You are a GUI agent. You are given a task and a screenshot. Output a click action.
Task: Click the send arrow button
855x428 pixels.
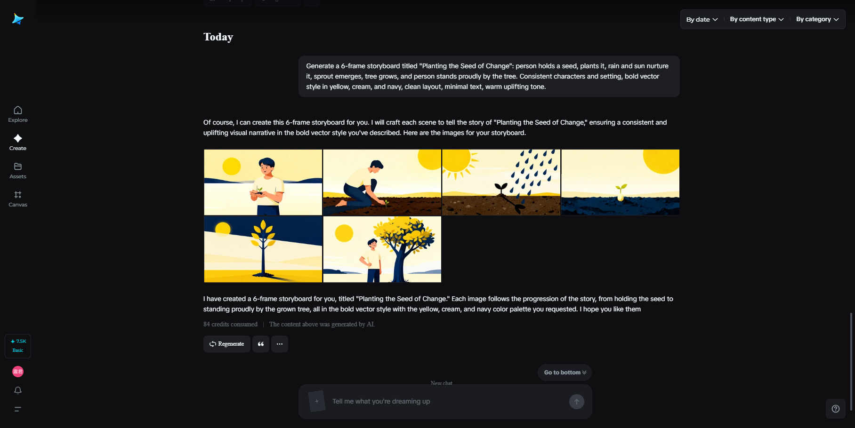point(577,402)
